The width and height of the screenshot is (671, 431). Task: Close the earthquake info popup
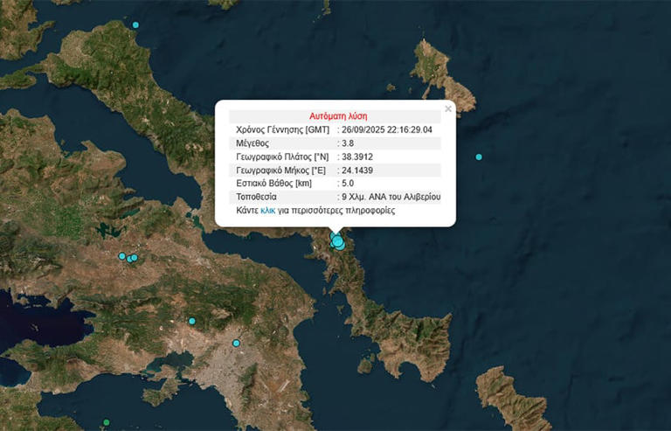(x=448, y=109)
